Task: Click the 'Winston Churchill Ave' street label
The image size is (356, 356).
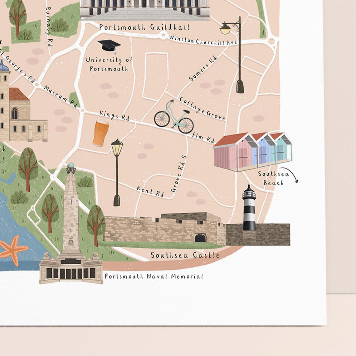Action: [203, 40]
